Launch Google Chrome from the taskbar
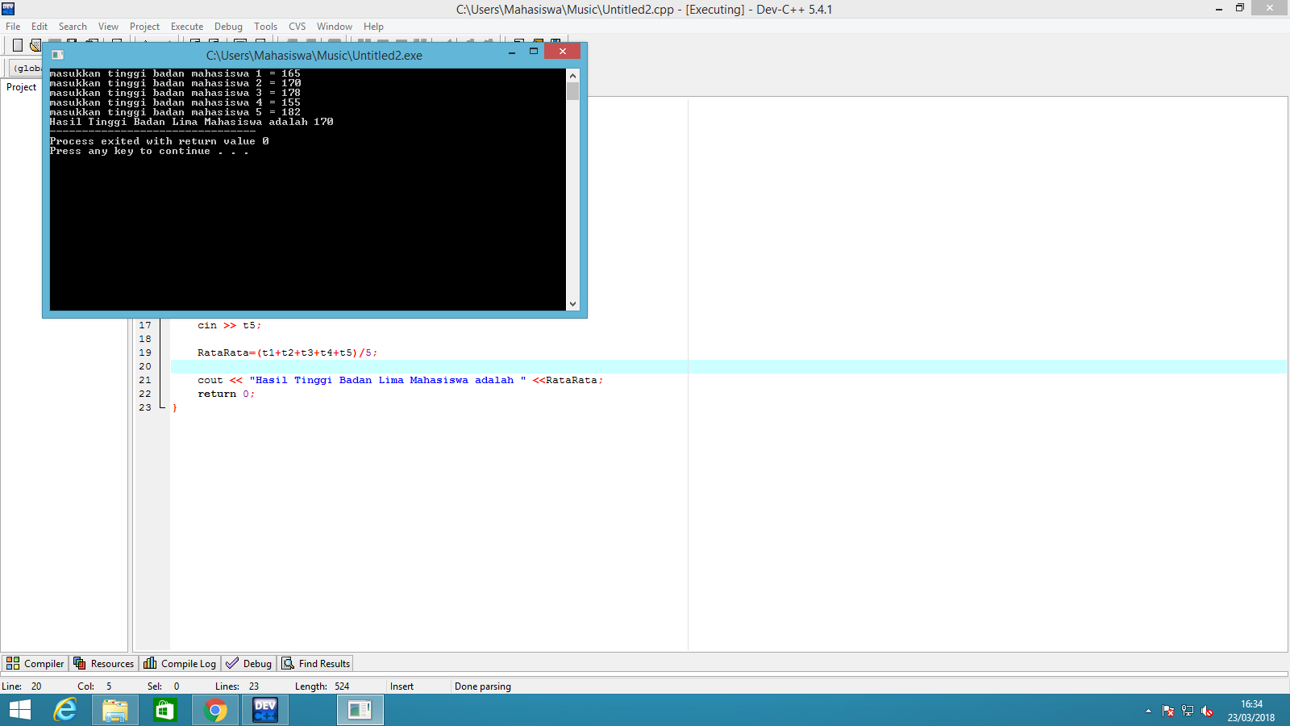This screenshot has height=726, width=1290. 214,710
